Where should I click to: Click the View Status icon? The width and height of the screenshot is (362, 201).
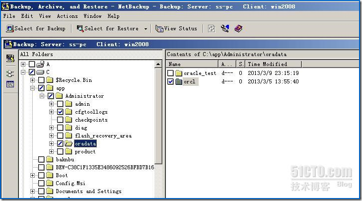(159, 29)
